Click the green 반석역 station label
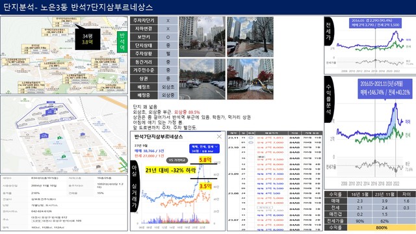 pyautogui.click(x=122, y=42)
